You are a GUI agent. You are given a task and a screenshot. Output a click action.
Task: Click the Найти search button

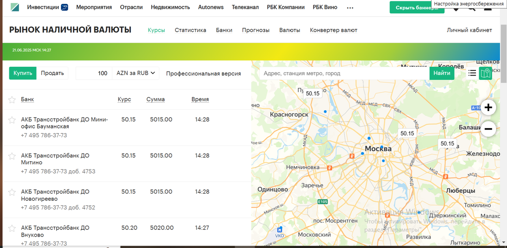pyautogui.click(x=442, y=73)
